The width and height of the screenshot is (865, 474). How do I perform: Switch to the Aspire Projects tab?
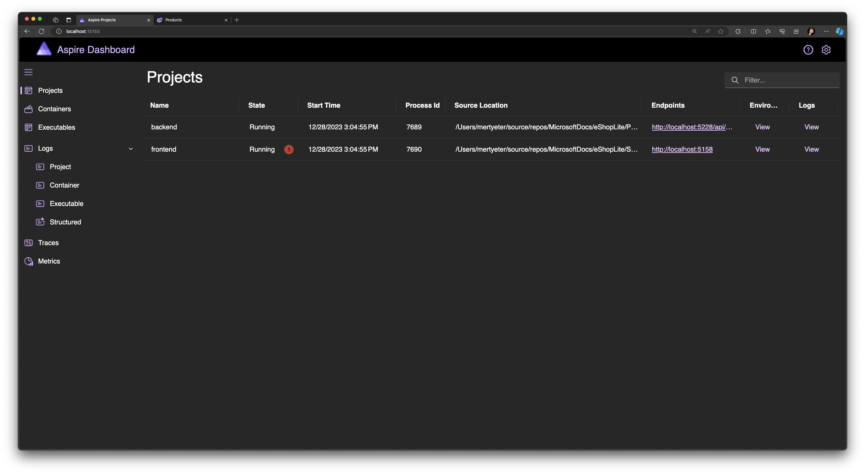click(x=115, y=20)
